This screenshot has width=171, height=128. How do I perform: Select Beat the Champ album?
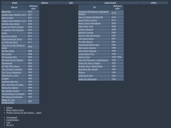point(9,36)
